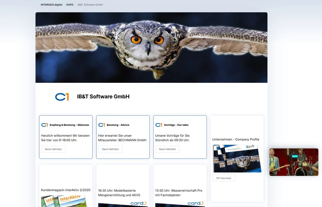
Task: Open the Company Profile brochure thumbnail
Action: (237, 158)
